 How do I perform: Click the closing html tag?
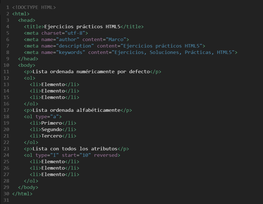[x=22, y=193]
